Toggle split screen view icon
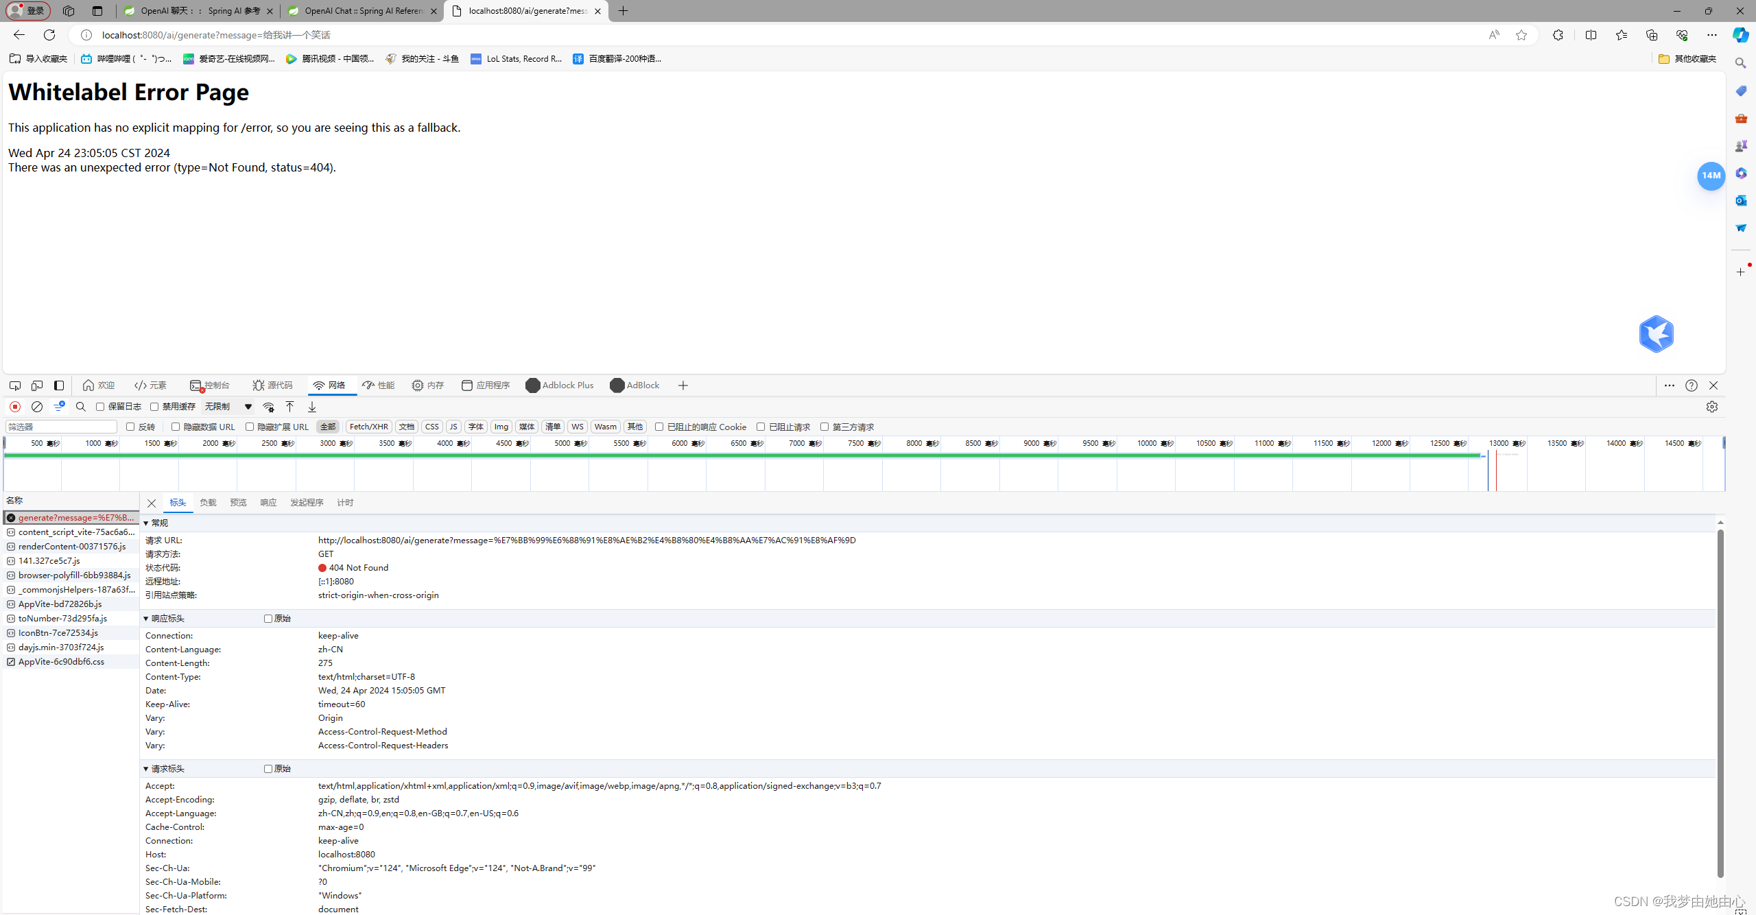This screenshot has width=1756, height=915. [1591, 35]
